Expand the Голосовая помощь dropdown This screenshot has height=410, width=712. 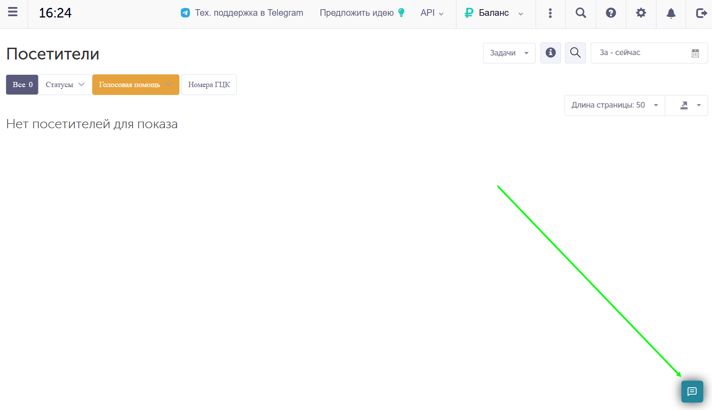(x=136, y=85)
